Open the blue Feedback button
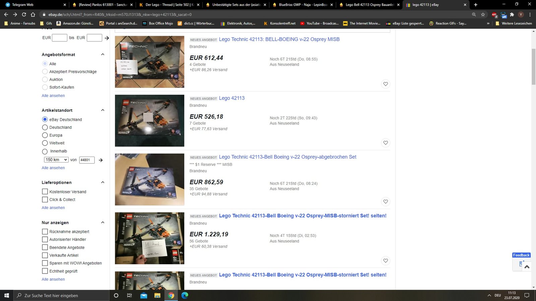The height and width of the screenshot is (301, 536). pos(521,255)
